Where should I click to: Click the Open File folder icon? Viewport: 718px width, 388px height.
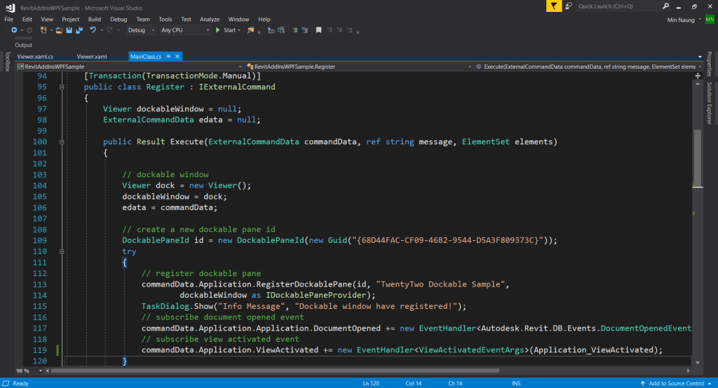[x=59, y=30]
